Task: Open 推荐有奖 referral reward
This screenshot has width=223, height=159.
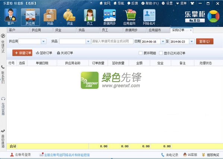Action: pyautogui.click(x=211, y=155)
